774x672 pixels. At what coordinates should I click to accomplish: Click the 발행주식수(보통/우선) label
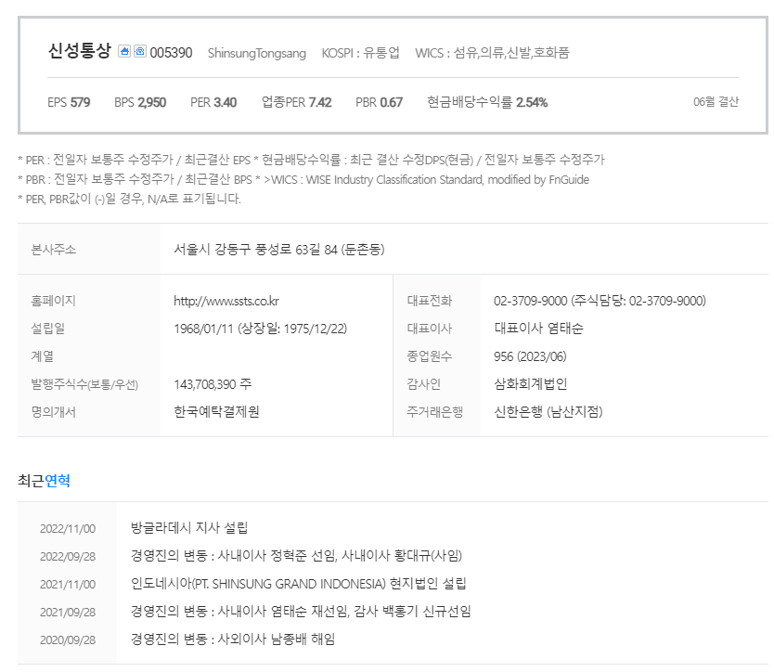click(x=84, y=384)
